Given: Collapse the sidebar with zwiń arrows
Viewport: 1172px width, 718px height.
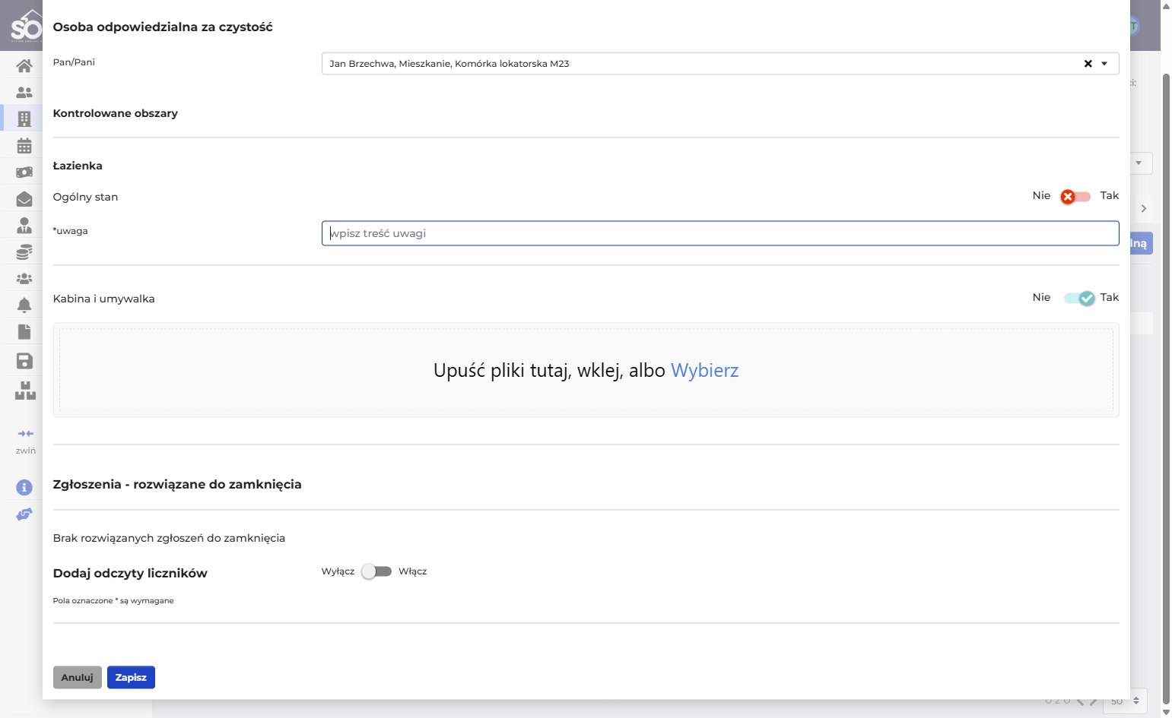Looking at the screenshot, I should 26,434.
